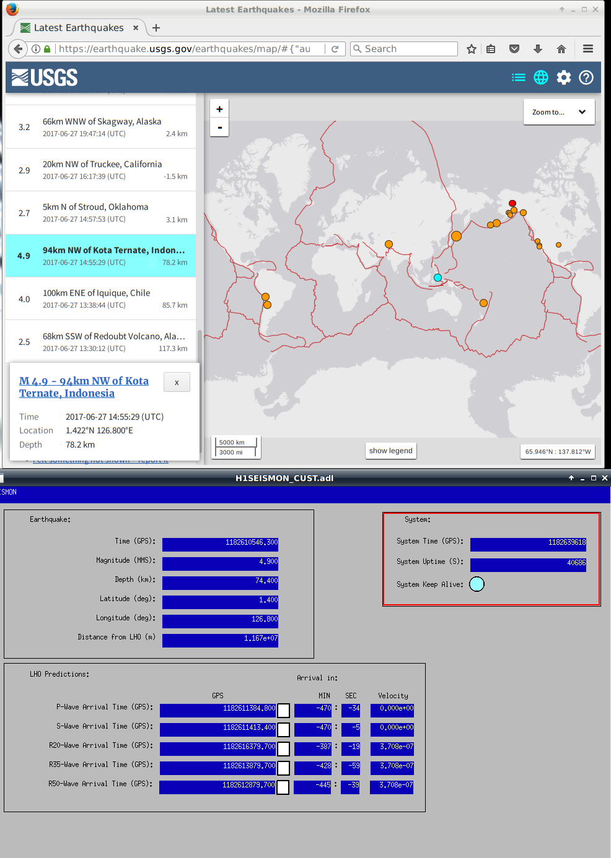Click the large orange marker near Japan
The image size is (611, 858).
coord(457,236)
